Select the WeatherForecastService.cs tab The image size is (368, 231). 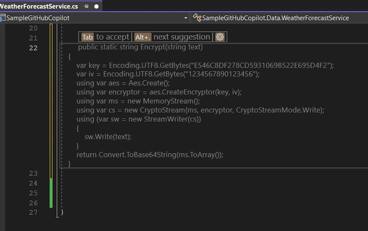tap(39, 6)
